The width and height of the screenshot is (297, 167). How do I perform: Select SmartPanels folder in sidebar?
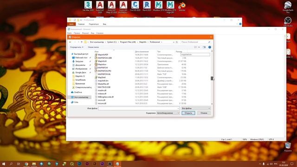pos(80,80)
